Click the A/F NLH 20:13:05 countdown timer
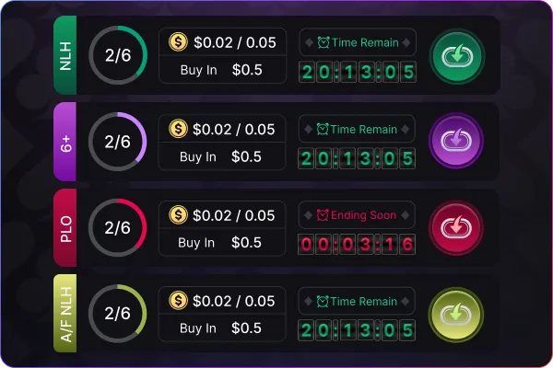The width and height of the screenshot is (553, 368). 357,330
